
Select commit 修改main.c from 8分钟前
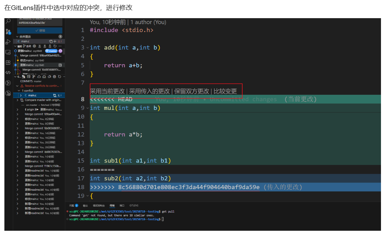[40, 119]
